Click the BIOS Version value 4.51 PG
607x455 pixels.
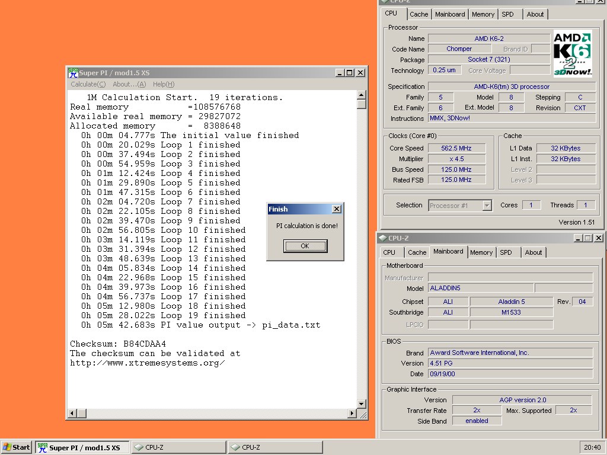point(510,363)
